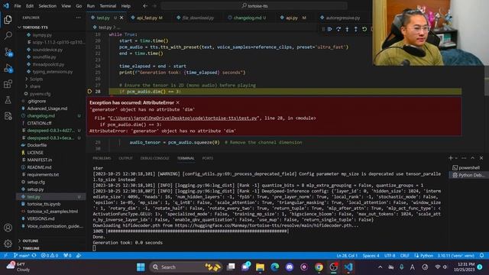Open the File menu
489x275 pixels.
click(x=18, y=5)
